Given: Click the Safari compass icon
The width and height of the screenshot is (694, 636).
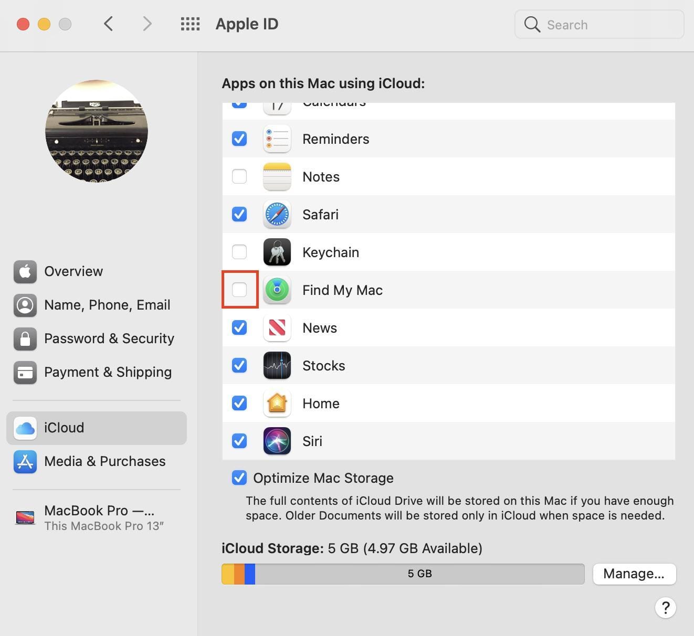Looking at the screenshot, I should (x=277, y=215).
